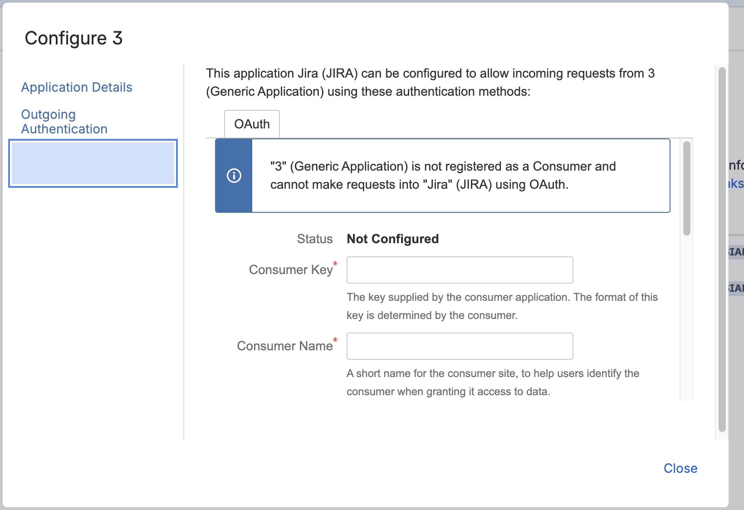The image size is (744, 510).
Task: Click the "Not Configured" status text
Action: tap(392, 239)
